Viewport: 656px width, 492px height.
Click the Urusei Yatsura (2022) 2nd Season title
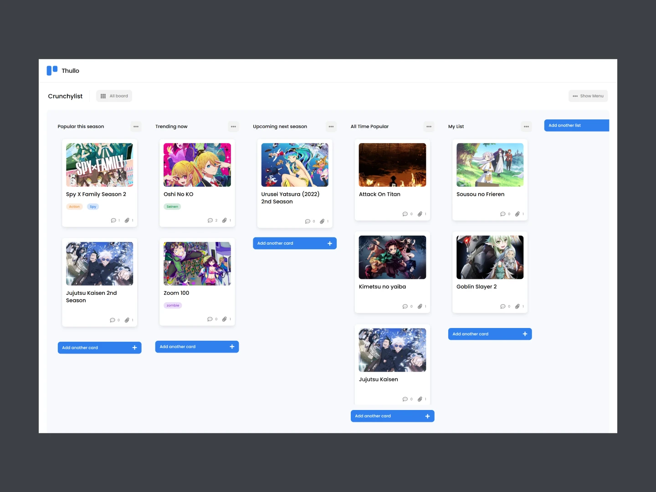[x=291, y=198]
